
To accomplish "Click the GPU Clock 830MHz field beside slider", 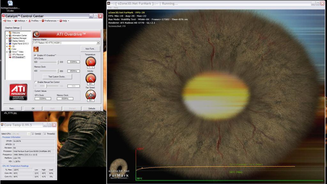I will click(x=73, y=62).
